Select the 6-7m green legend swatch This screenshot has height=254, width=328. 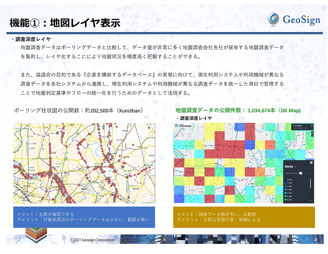click(285, 199)
